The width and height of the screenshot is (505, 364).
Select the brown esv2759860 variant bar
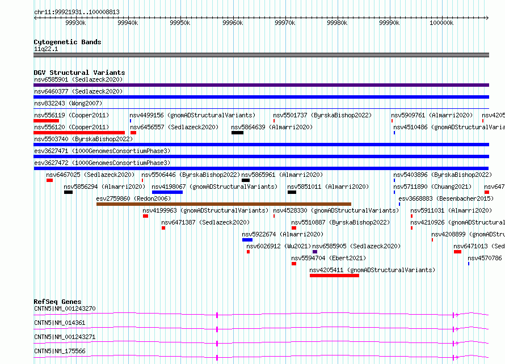[224, 204]
